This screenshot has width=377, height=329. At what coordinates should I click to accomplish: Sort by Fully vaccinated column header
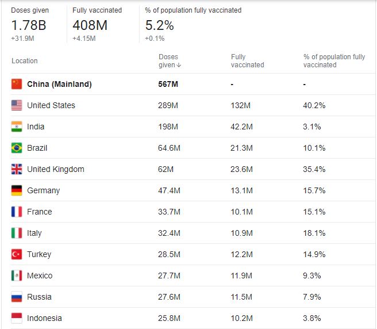coord(247,61)
